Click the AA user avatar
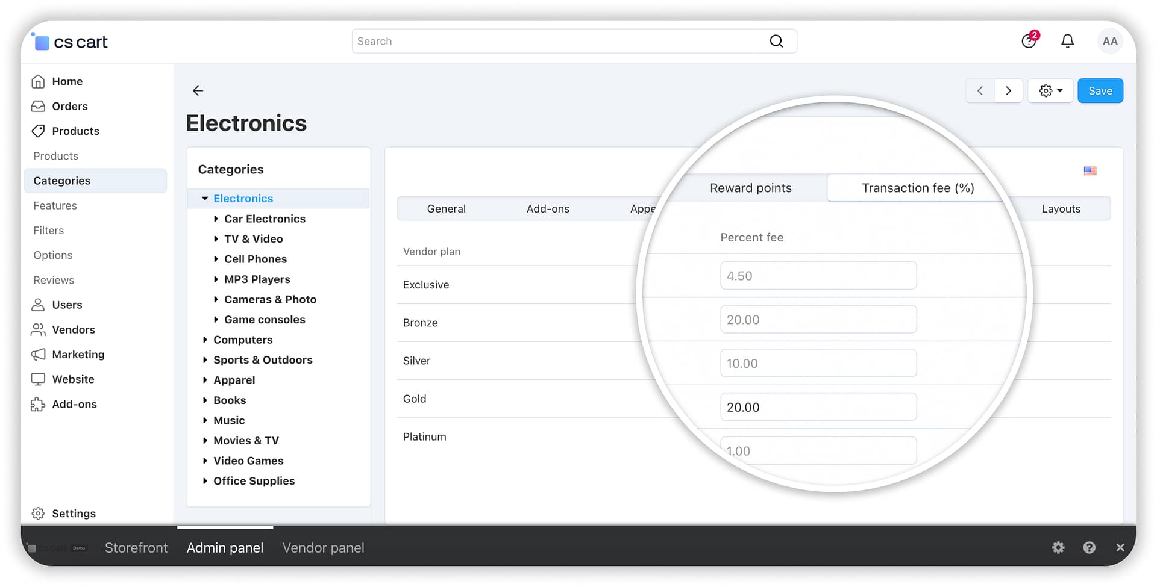1157x587 pixels. tap(1109, 41)
